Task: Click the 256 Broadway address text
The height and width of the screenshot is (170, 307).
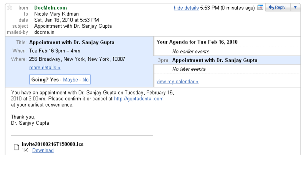Action: (77, 59)
